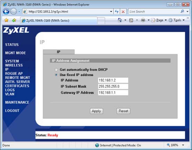This screenshot has width=192, height=150.
Task: Click the Internet Explorer title bar icon
Action: [5, 5]
